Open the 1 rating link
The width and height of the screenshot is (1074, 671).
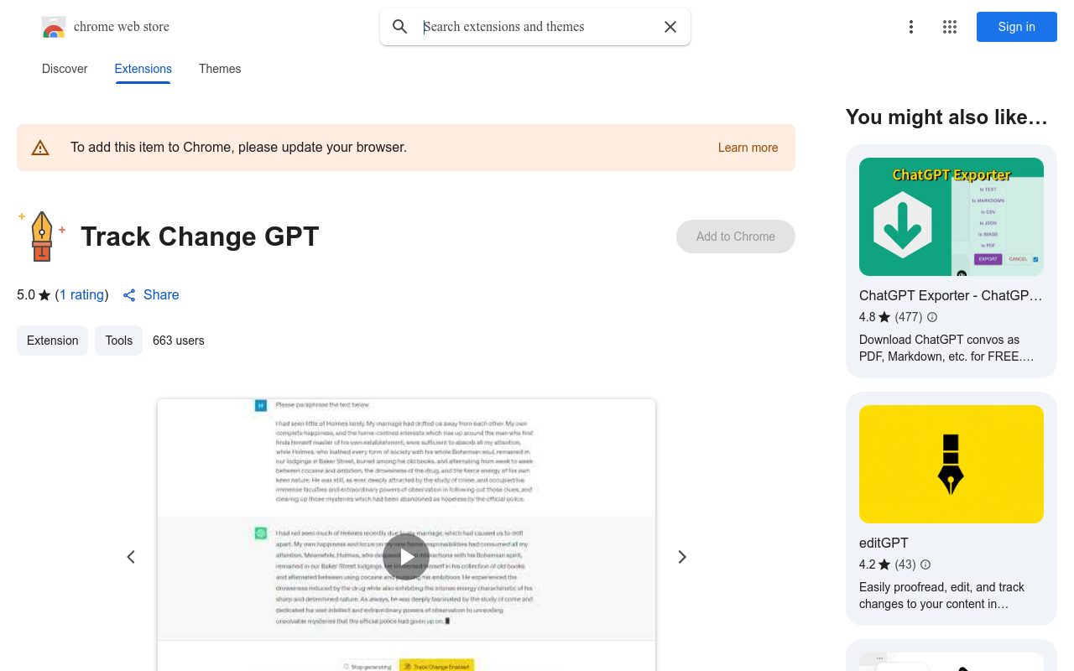[x=81, y=295]
